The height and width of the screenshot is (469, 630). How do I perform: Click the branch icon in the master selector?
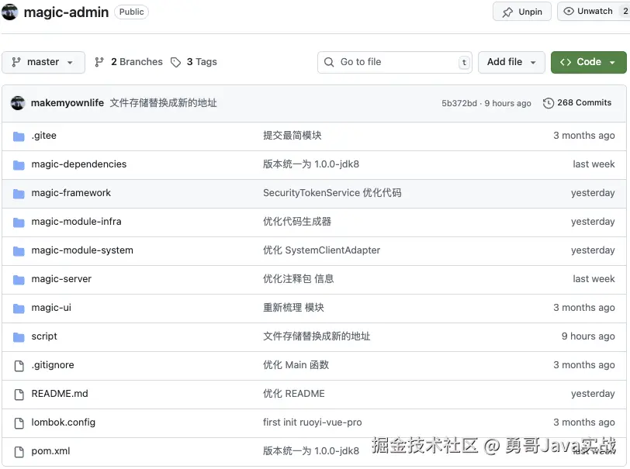tap(16, 62)
